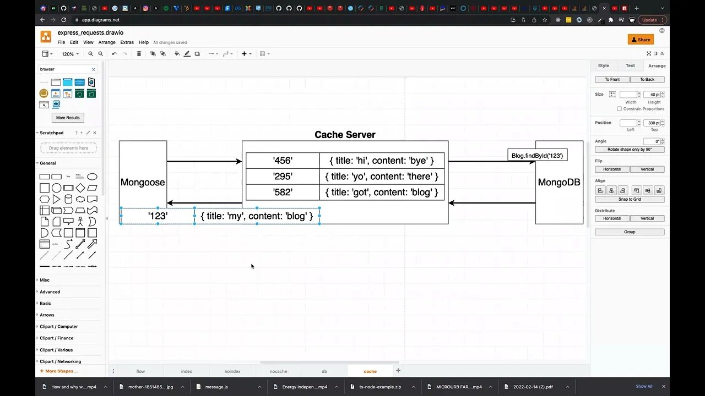The image size is (705, 396).
Task: Switch to the Text tab
Action: (630, 65)
